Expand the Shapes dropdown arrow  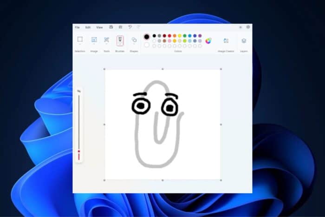[x=134, y=44]
